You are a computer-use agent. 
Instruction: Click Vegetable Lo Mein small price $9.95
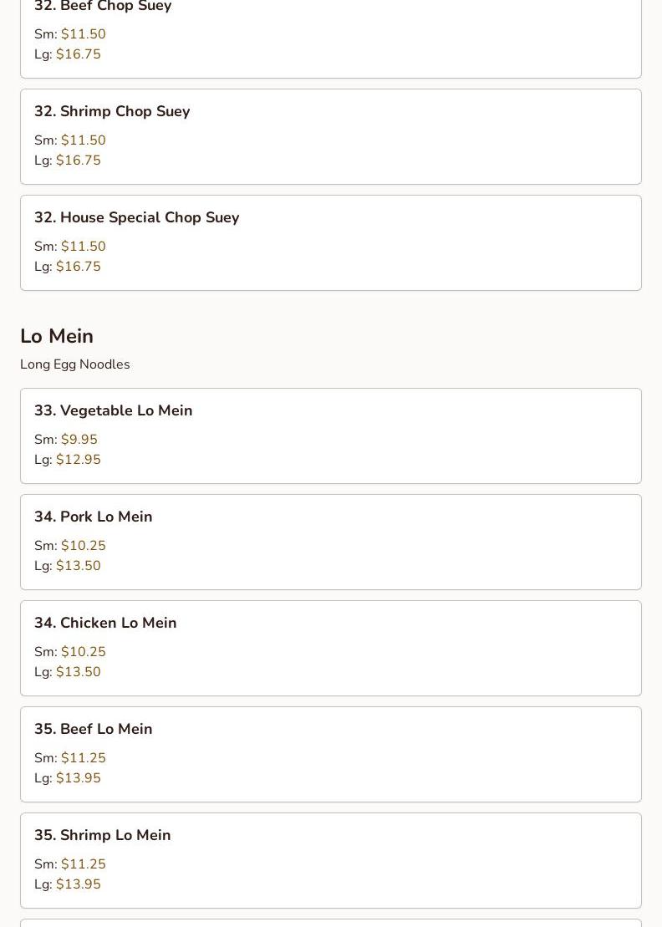[79, 440]
